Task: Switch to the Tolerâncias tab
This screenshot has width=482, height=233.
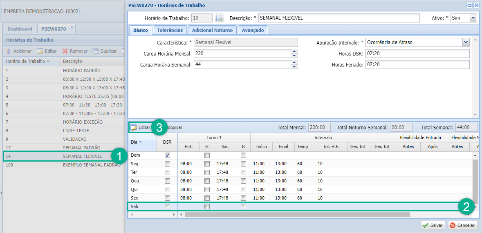Action: pyautogui.click(x=170, y=30)
